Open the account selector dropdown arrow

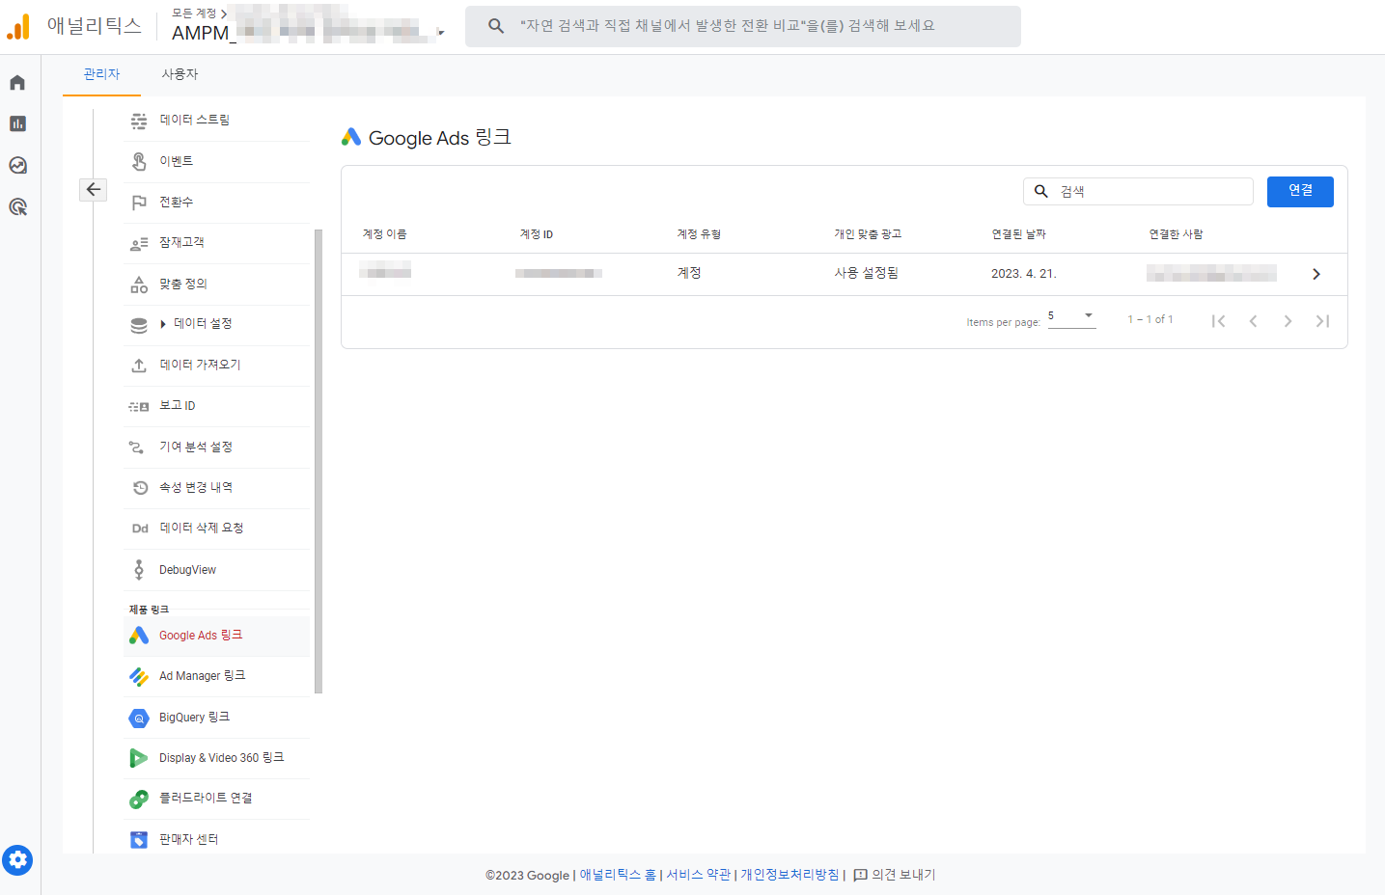441,33
